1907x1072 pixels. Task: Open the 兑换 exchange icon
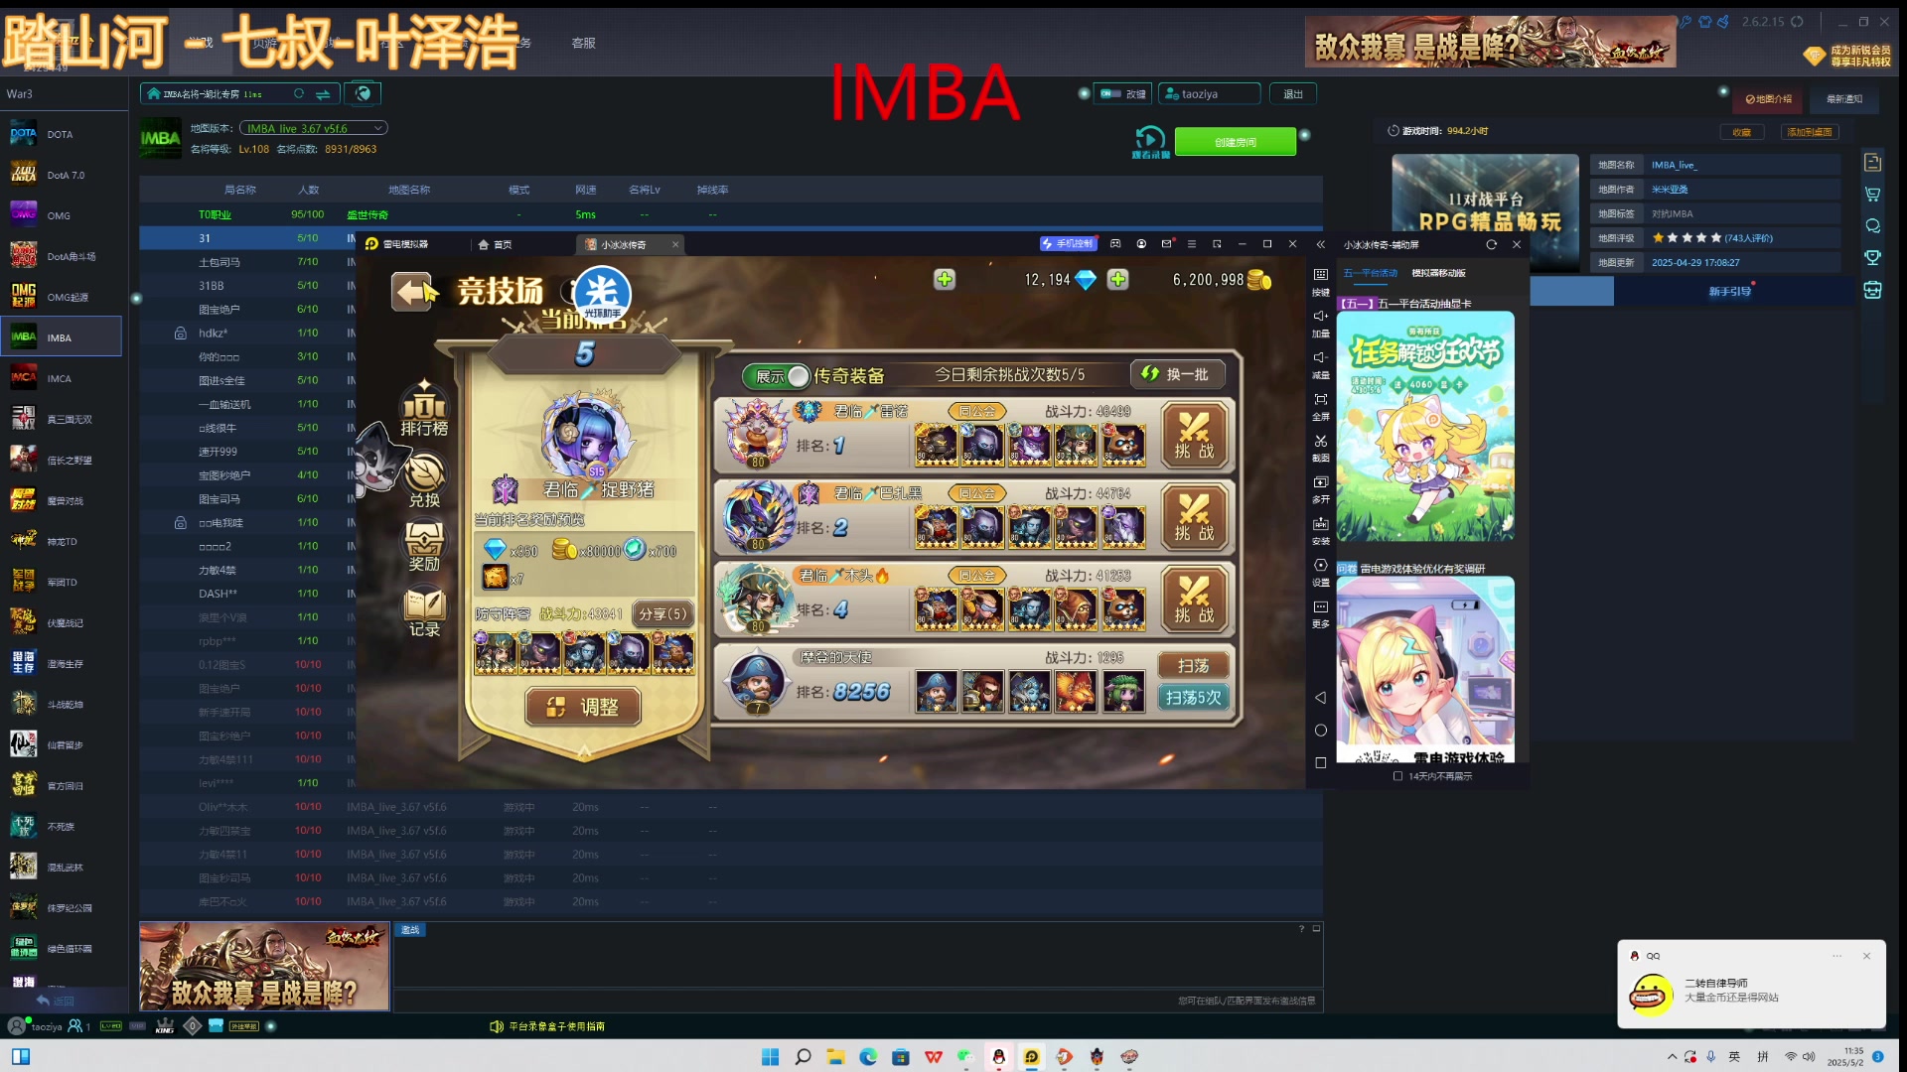click(424, 480)
